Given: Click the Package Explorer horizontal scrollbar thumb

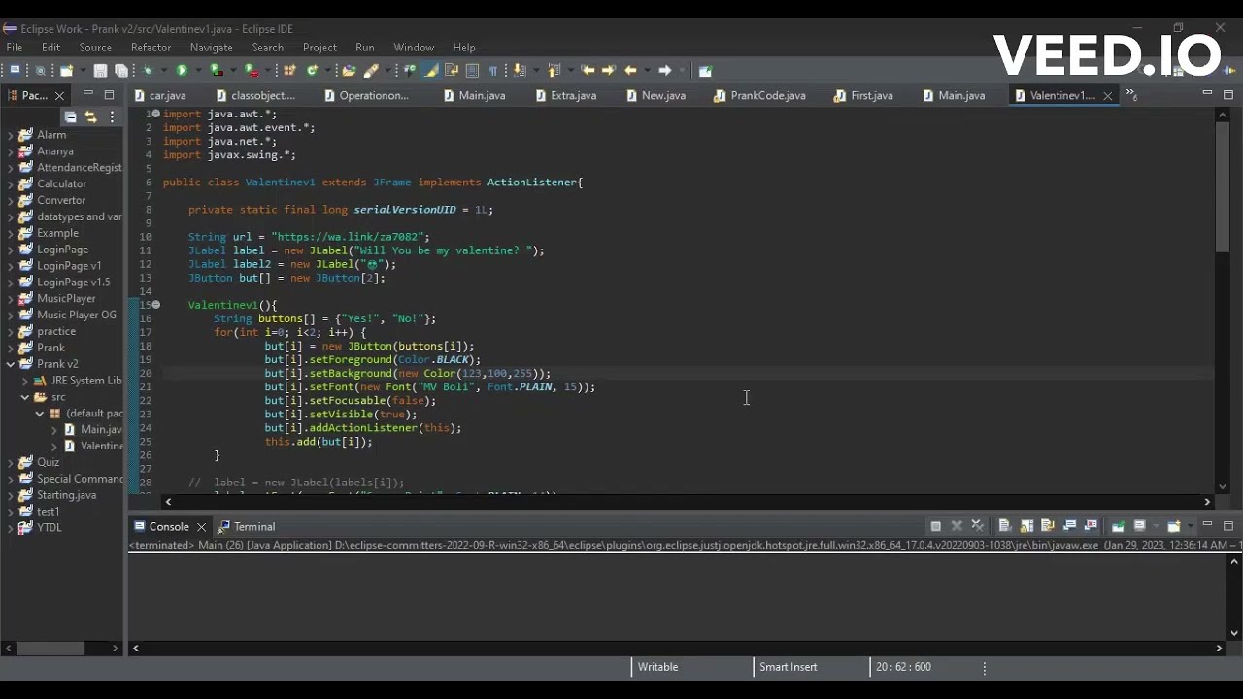Looking at the screenshot, I should (x=51, y=648).
